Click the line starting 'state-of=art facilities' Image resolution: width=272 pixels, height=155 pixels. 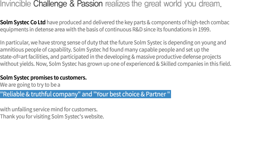pos(111,57)
